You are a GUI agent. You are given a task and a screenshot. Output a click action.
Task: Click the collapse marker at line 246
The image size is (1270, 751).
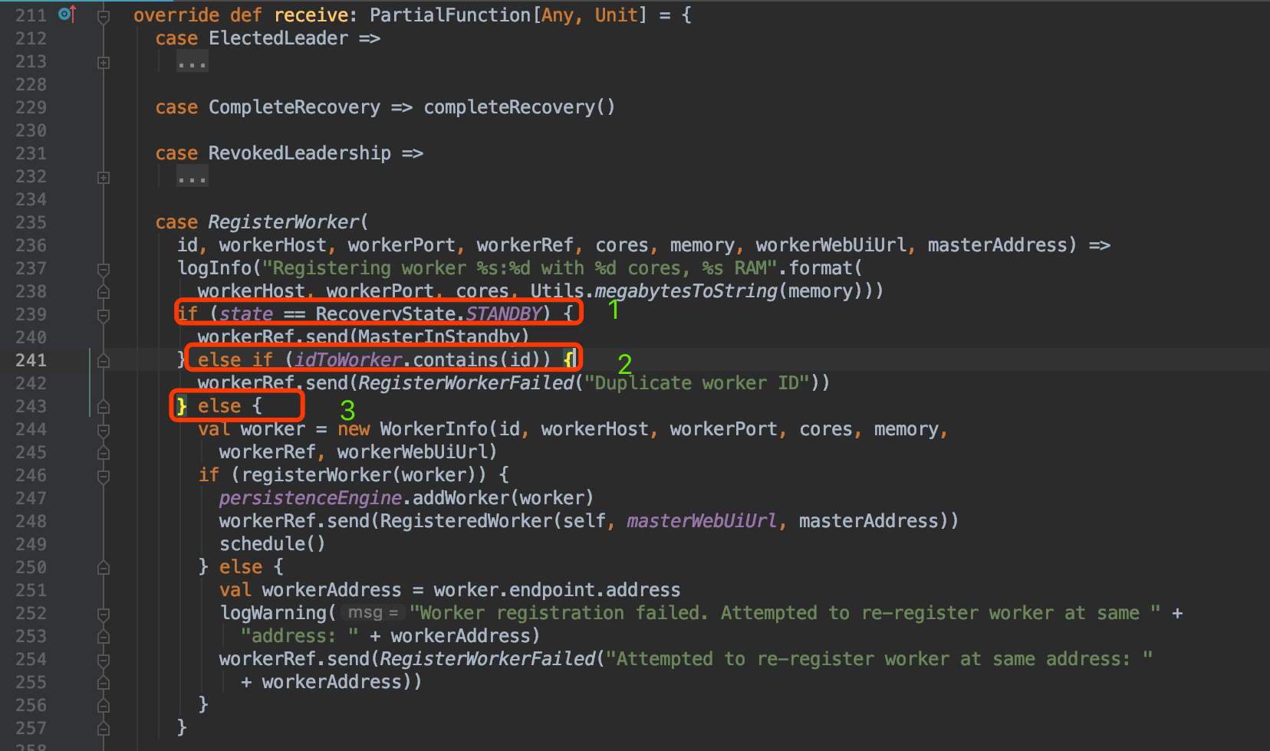pyautogui.click(x=104, y=475)
